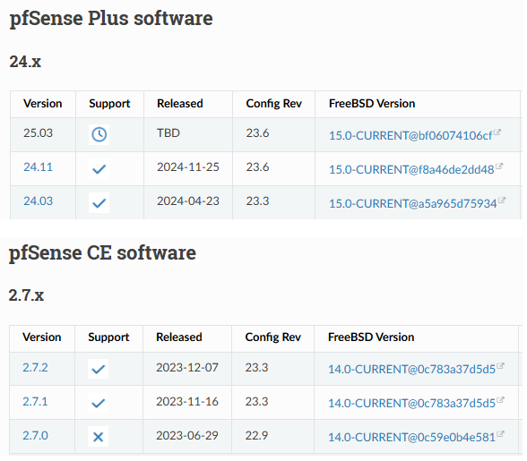Click the support checkmark for version 24.03
Screen dimensions: 527x461
click(x=99, y=203)
